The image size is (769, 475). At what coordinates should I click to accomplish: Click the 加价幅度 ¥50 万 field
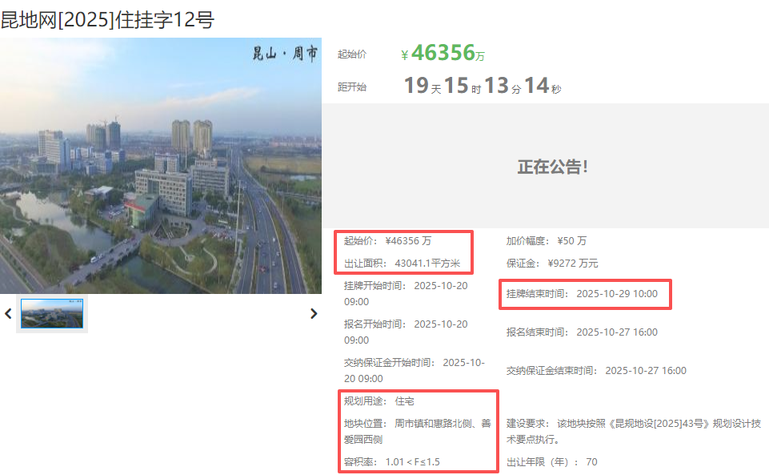coord(546,240)
